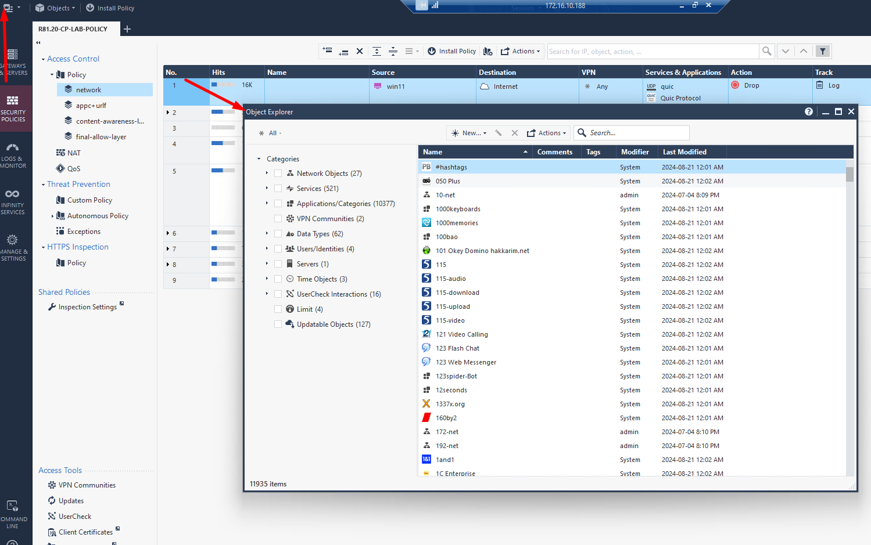
Task: Open the Logs & Monitor view
Action: pyautogui.click(x=13, y=155)
